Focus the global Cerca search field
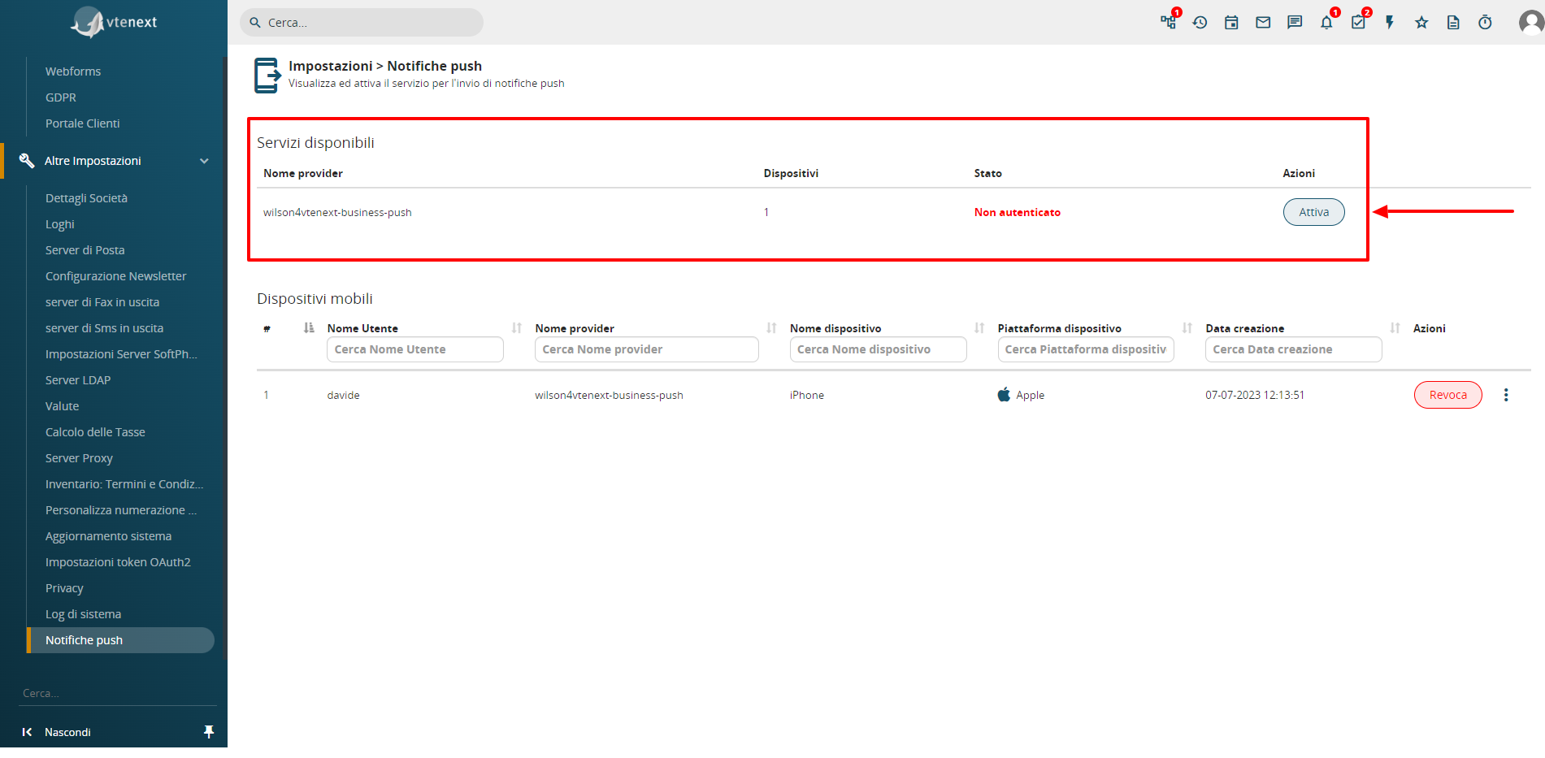Screen dimensions: 1545x758 [362, 23]
